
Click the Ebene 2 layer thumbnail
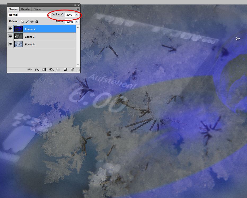pyautogui.click(x=19, y=29)
